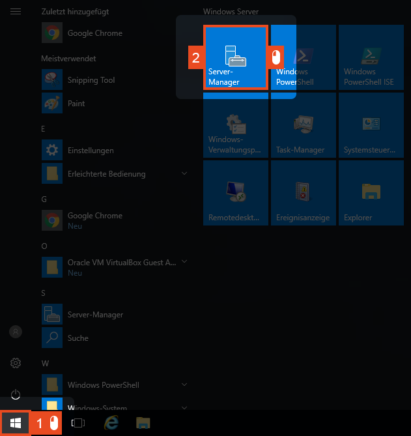The width and height of the screenshot is (411, 436).
Task: Click the Windows Start button
Action: pos(15,424)
